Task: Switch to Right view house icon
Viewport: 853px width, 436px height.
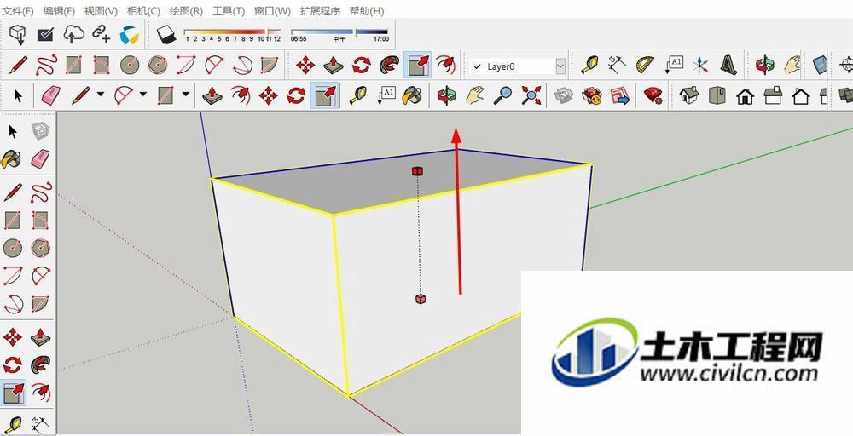Action: (773, 96)
